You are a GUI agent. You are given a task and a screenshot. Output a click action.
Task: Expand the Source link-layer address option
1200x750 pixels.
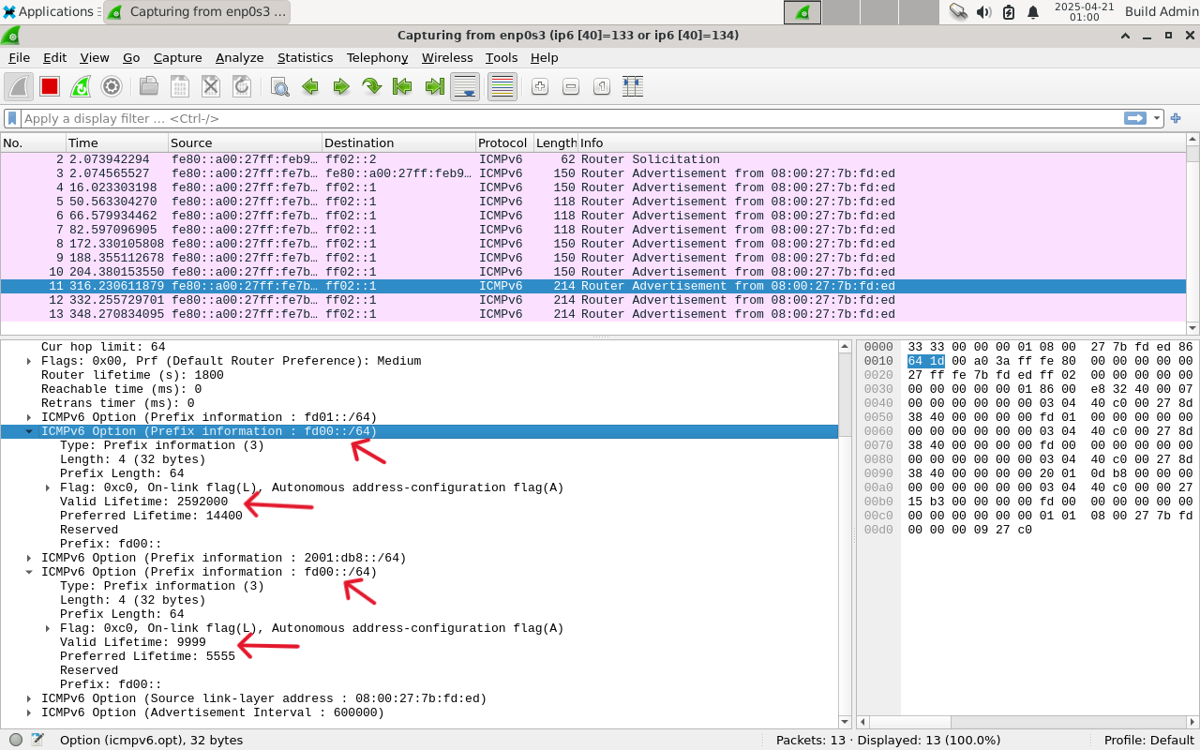29,698
